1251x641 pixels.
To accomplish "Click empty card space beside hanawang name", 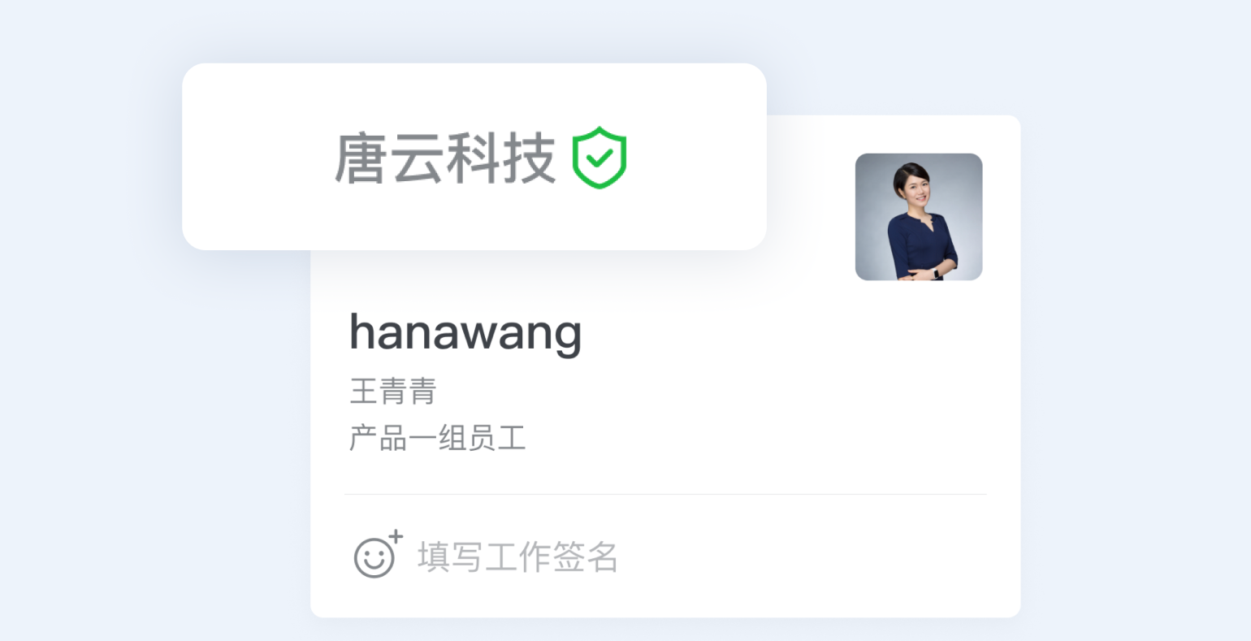I will [x=715, y=333].
